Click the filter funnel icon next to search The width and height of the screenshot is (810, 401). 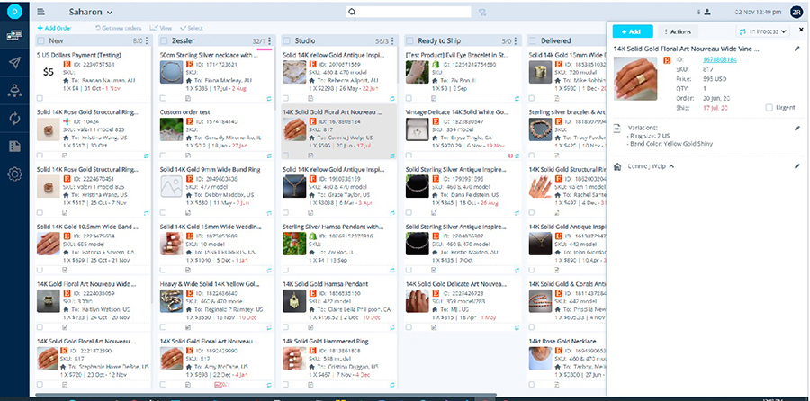tap(483, 12)
